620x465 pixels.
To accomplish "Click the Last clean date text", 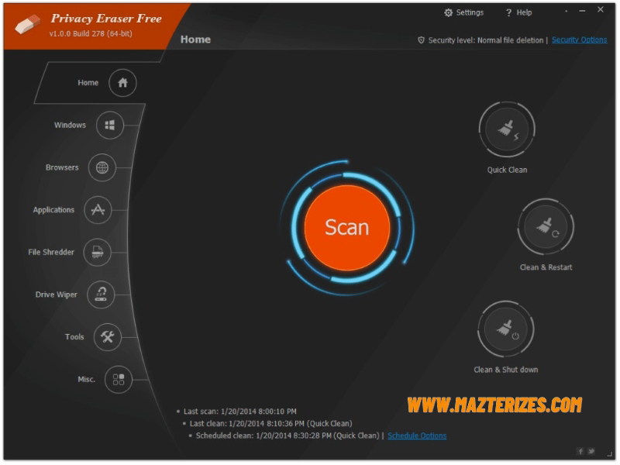I will coord(270,423).
